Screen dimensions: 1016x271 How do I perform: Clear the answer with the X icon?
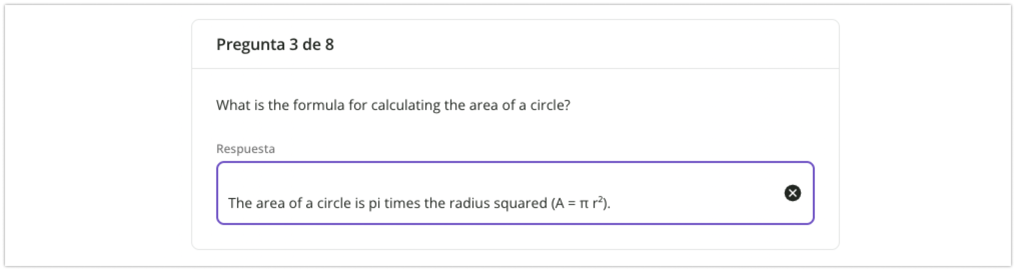[x=792, y=193]
